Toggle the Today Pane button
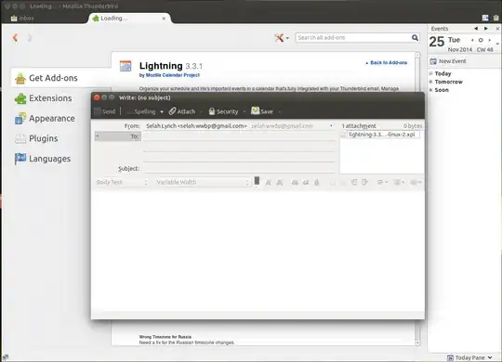The image size is (502, 362). tap(469, 357)
